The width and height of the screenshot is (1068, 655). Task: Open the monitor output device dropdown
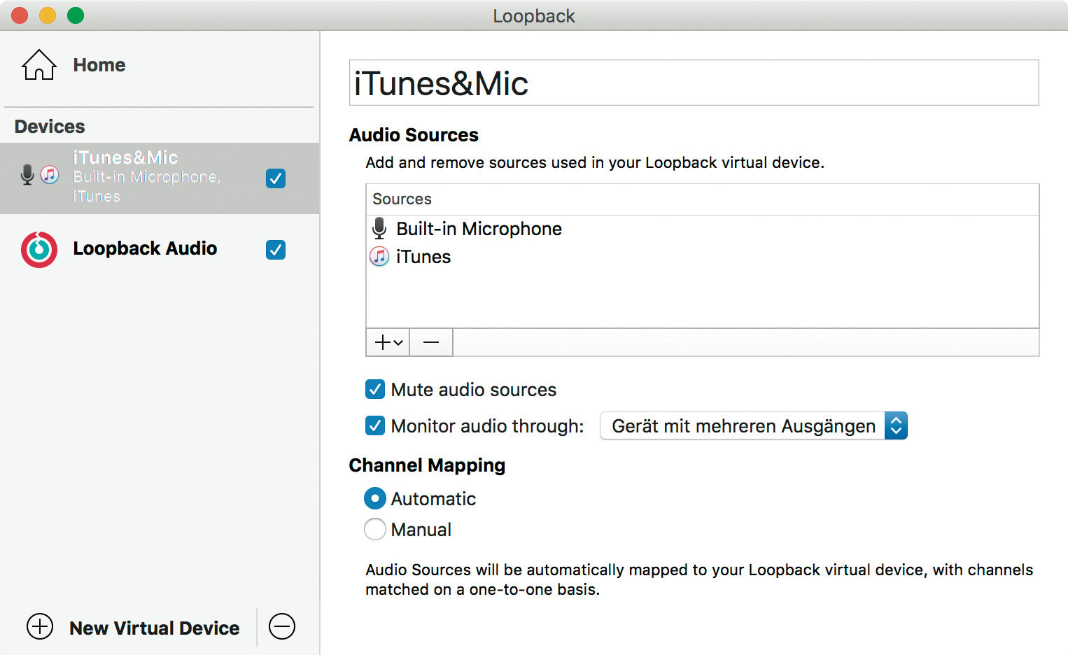(753, 425)
